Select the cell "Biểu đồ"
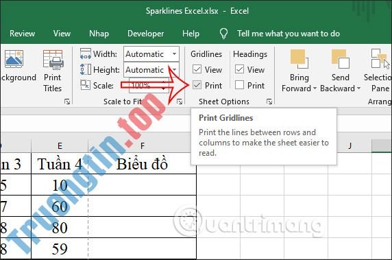Viewport: 392px width, 260px height. coord(143,163)
